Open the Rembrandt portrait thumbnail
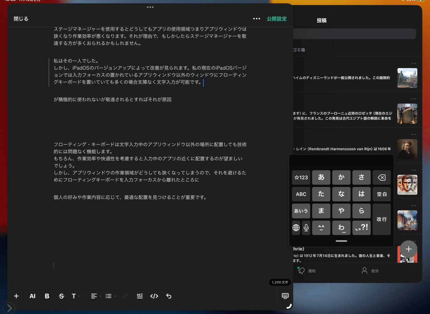Viewport: 430px width, 314px height. coord(407,149)
